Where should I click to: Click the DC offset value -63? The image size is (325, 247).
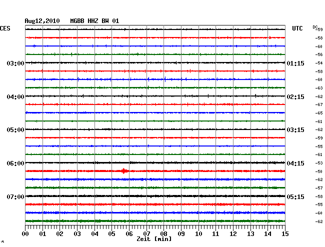(319, 88)
